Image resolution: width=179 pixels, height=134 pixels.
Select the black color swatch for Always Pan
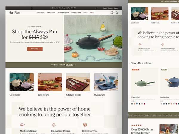(139, 104)
